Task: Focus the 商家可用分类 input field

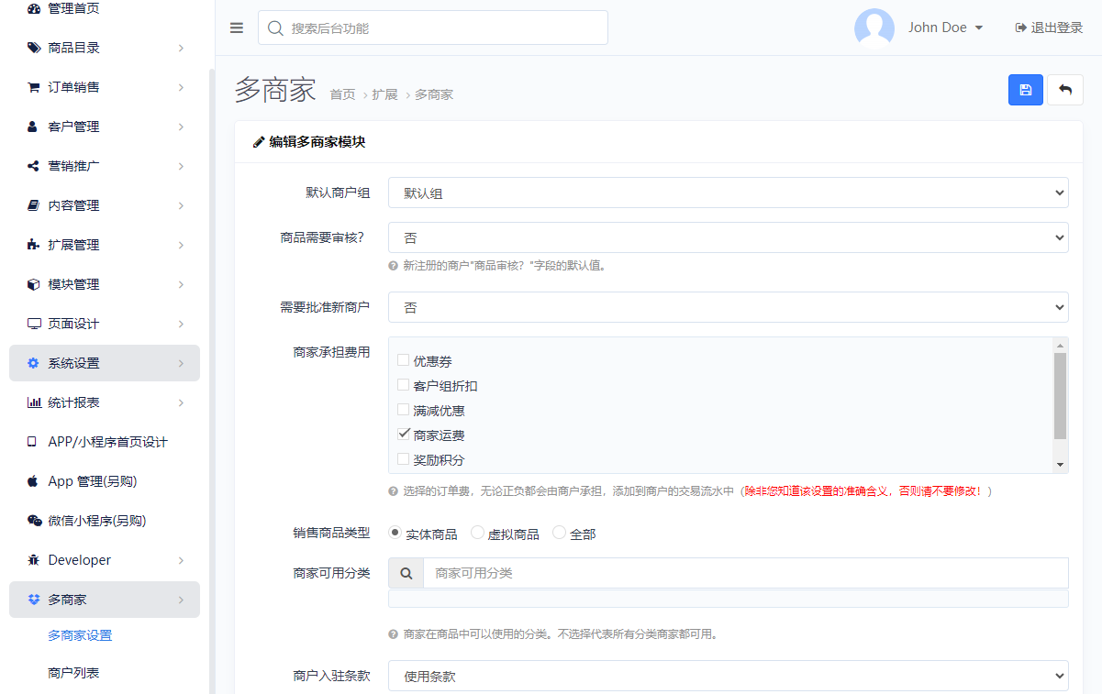Action: 746,573
